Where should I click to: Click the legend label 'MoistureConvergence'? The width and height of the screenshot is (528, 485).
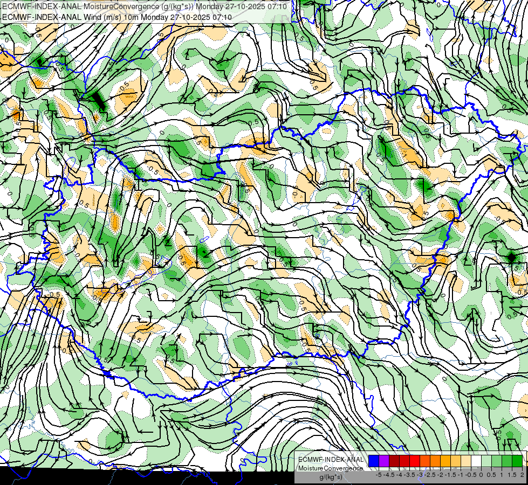(x=331, y=468)
